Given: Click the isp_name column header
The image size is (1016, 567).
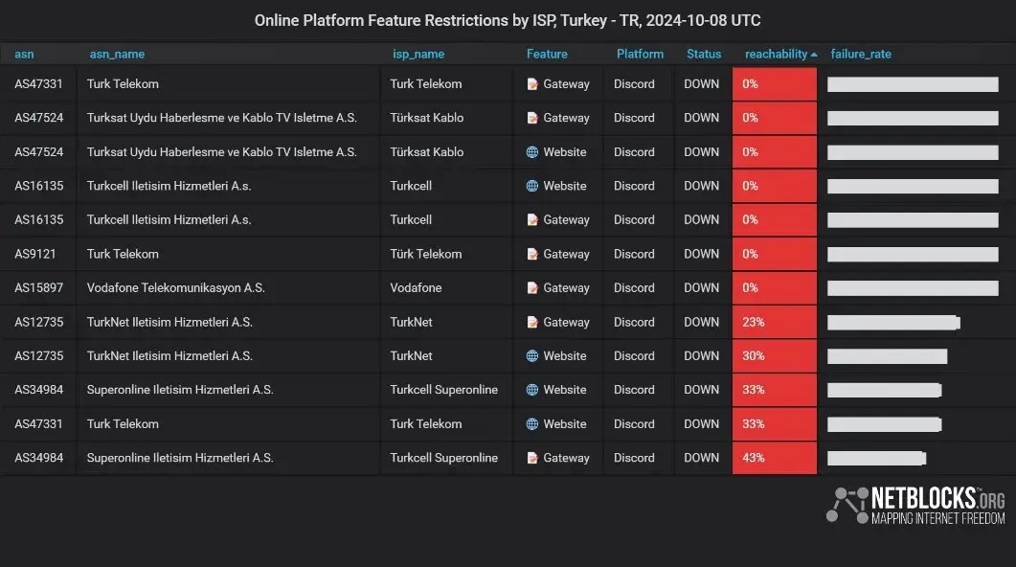Looking at the screenshot, I should click(418, 55).
